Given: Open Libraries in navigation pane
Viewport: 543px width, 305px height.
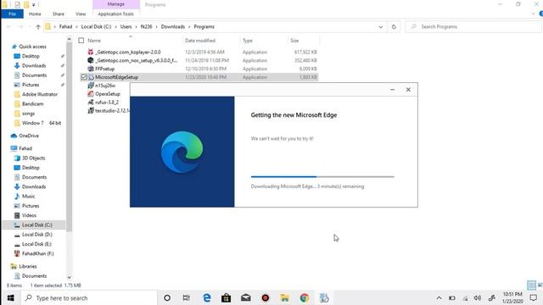Looking at the screenshot, I should [x=28, y=266].
